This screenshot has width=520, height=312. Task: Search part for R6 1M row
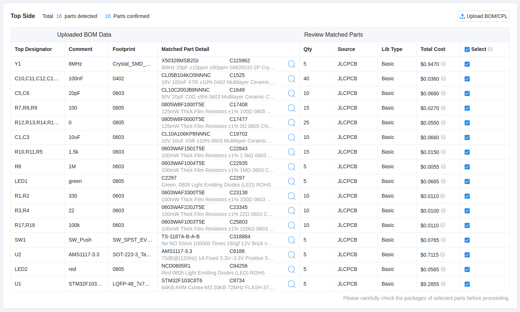(292, 167)
